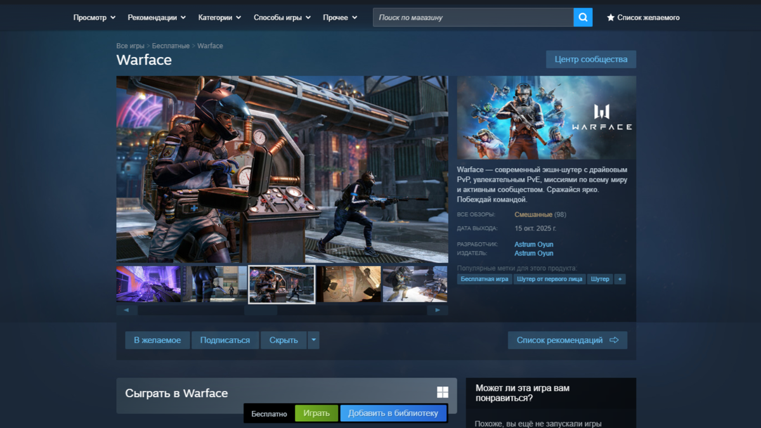761x428 pixels.
Task: Click the Бесплатно price label
Action: 270,413
